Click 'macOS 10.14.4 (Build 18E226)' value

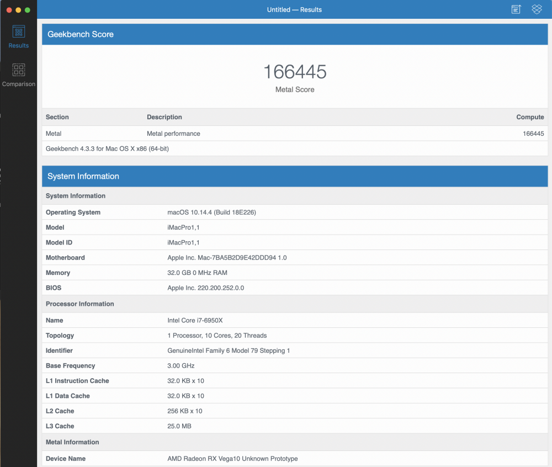tap(211, 212)
